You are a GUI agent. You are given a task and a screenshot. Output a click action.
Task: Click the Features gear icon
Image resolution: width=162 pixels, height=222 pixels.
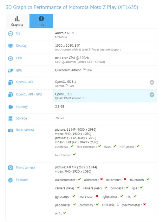point(10,180)
